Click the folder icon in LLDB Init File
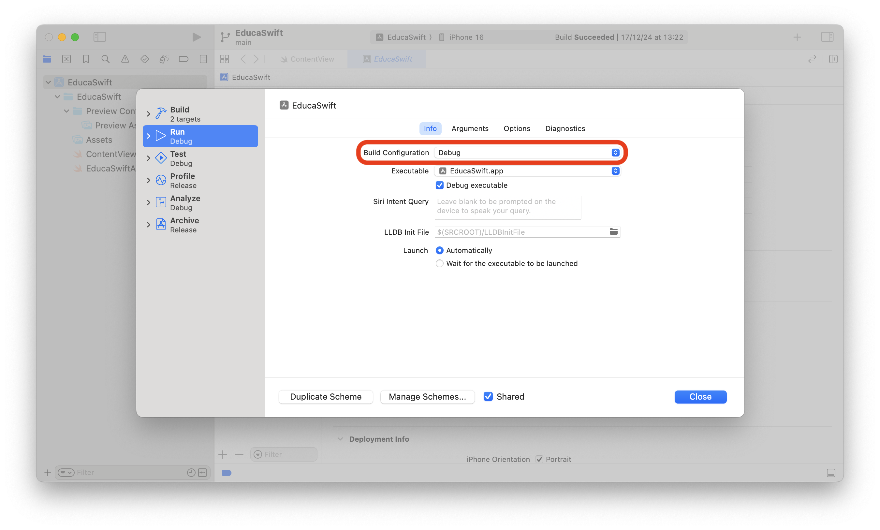This screenshot has width=880, height=530. [x=613, y=231]
